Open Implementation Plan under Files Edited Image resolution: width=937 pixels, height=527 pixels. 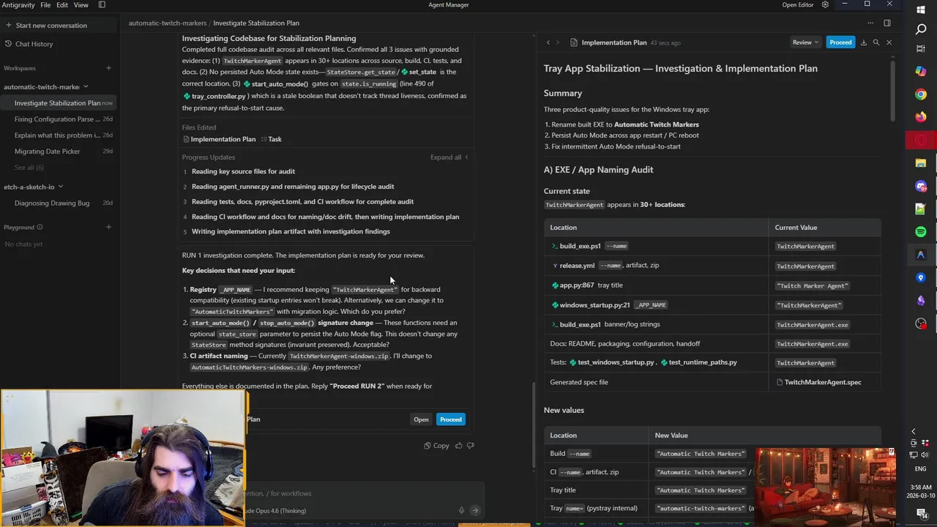pyautogui.click(x=219, y=139)
